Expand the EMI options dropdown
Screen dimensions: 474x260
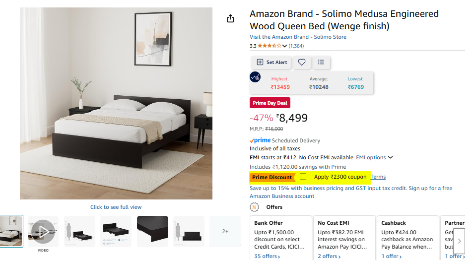(x=374, y=157)
